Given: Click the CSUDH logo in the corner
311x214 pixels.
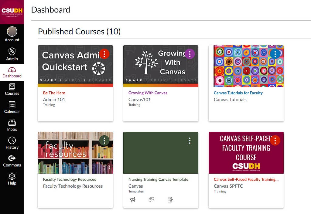Looking at the screenshot, I should (x=12, y=12).
